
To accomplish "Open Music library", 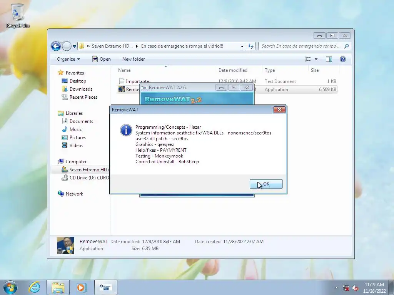I will tap(76, 129).
